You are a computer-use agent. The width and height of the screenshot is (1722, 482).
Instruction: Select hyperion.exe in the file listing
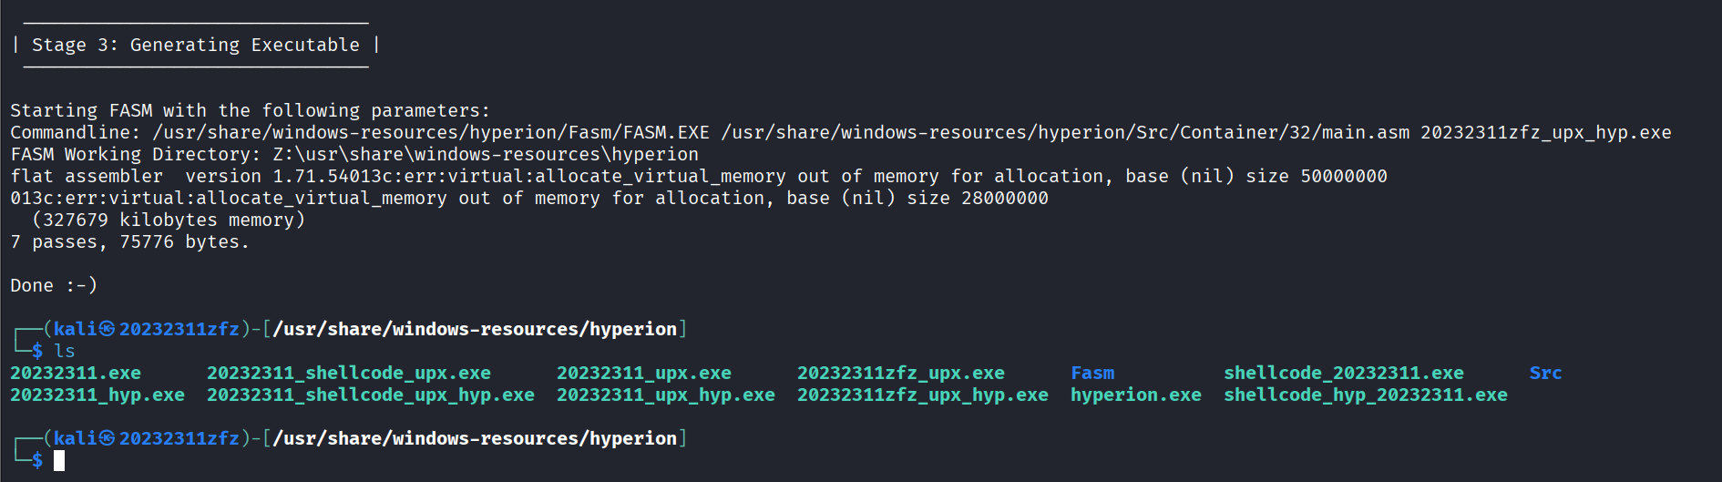(x=1136, y=395)
